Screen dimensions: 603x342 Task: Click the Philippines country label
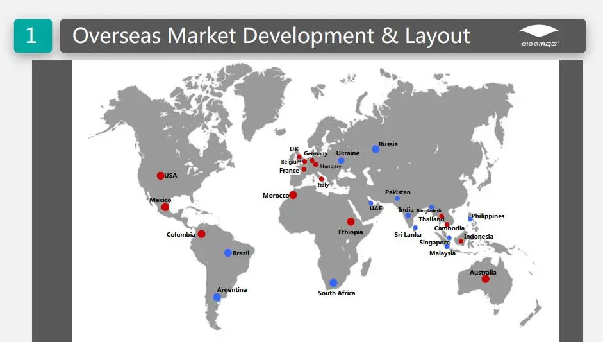pyautogui.click(x=488, y=216)
